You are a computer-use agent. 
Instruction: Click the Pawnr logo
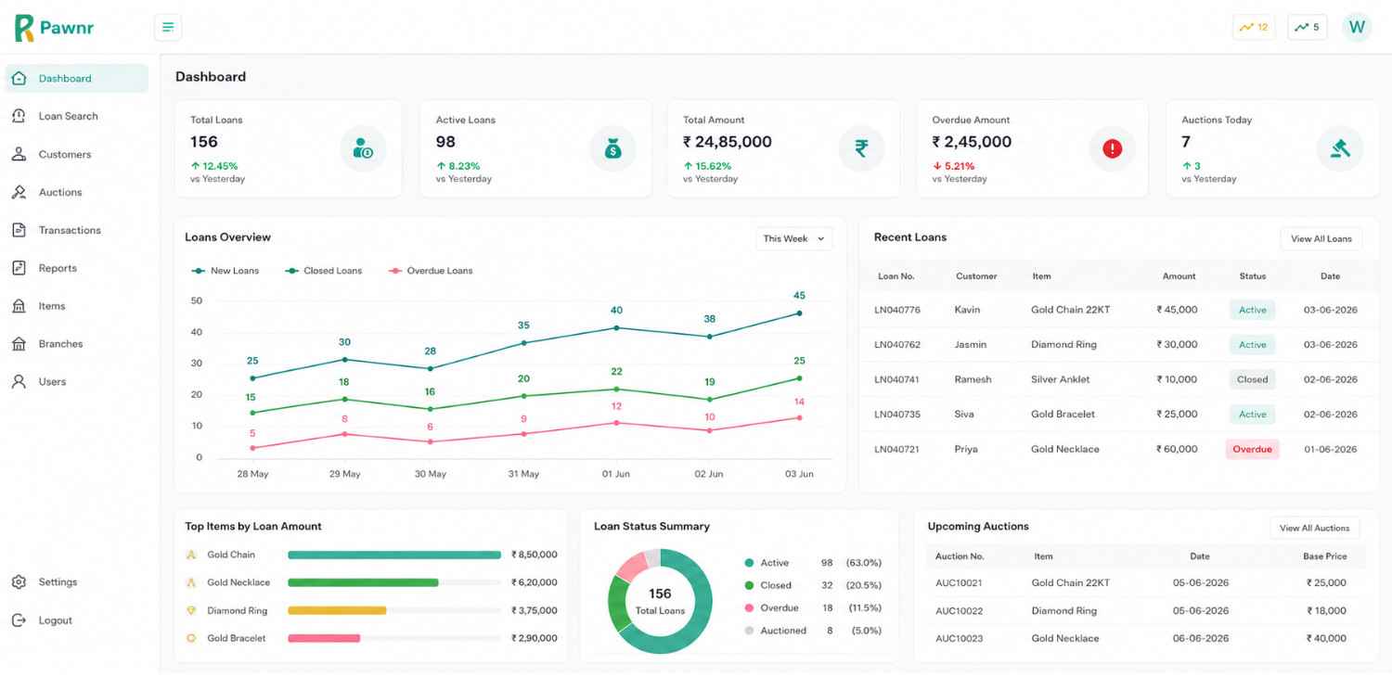tap(54, 28)
